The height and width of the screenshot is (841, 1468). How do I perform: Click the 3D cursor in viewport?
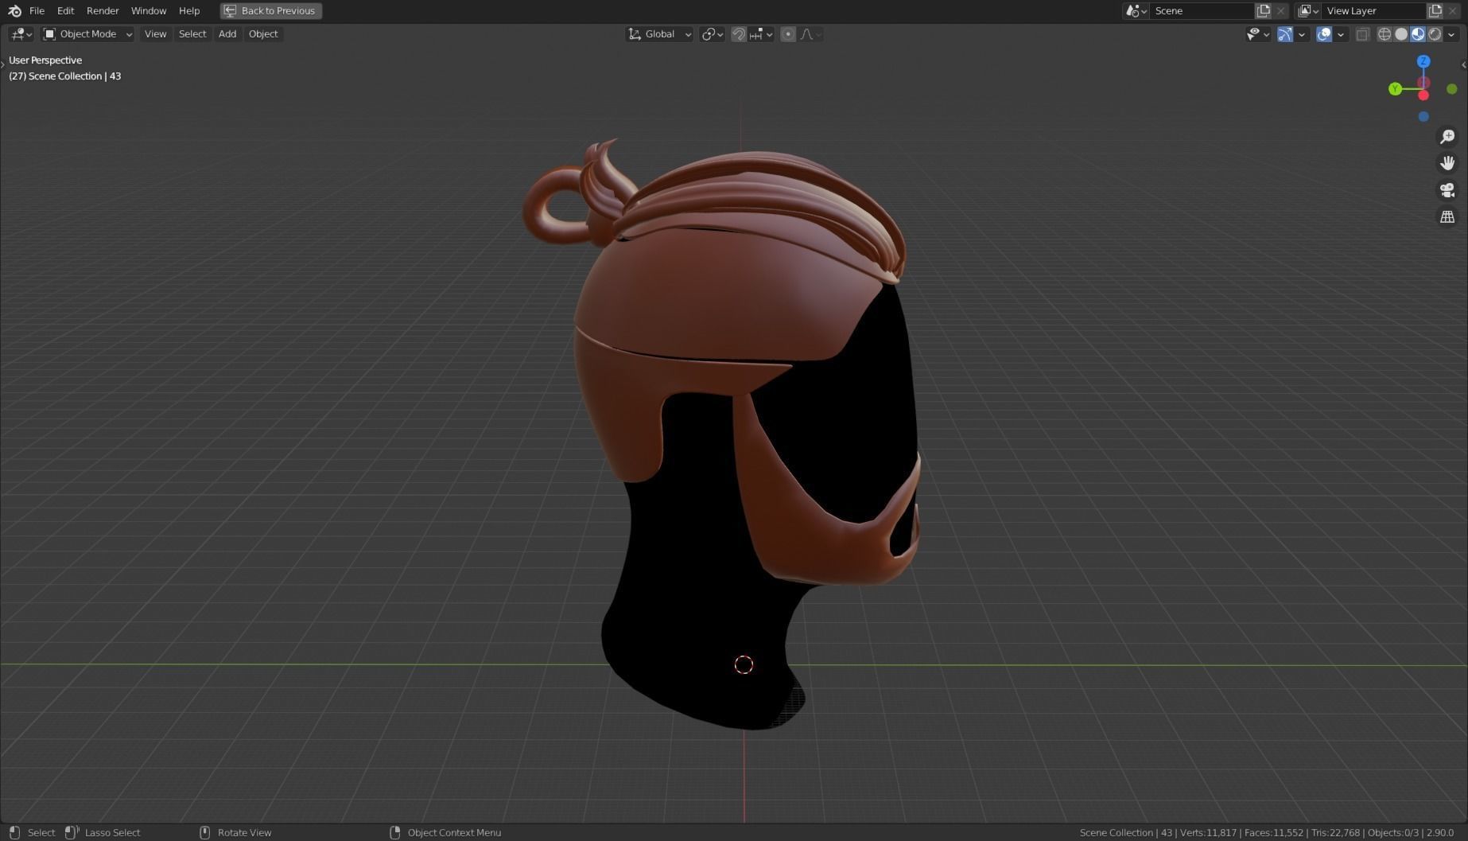[x=744, y=665]
